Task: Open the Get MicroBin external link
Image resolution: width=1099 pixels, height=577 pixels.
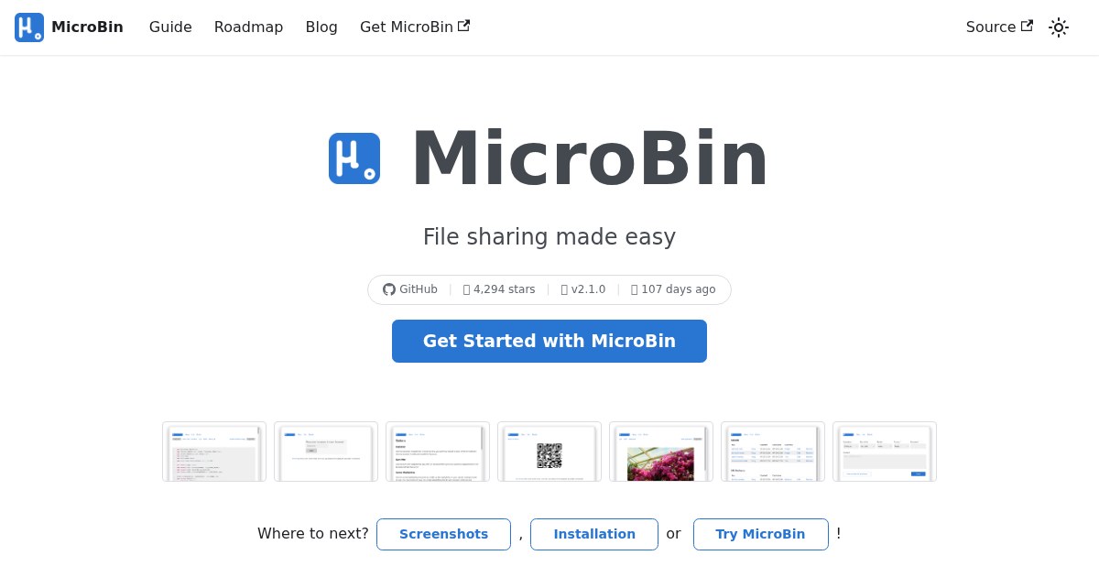Action: [415, 27]
